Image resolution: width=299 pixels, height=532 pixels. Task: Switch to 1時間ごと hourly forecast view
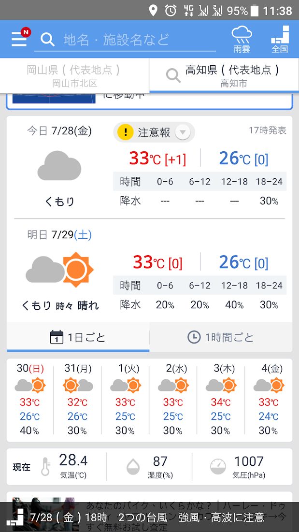[x=221, y=337]
